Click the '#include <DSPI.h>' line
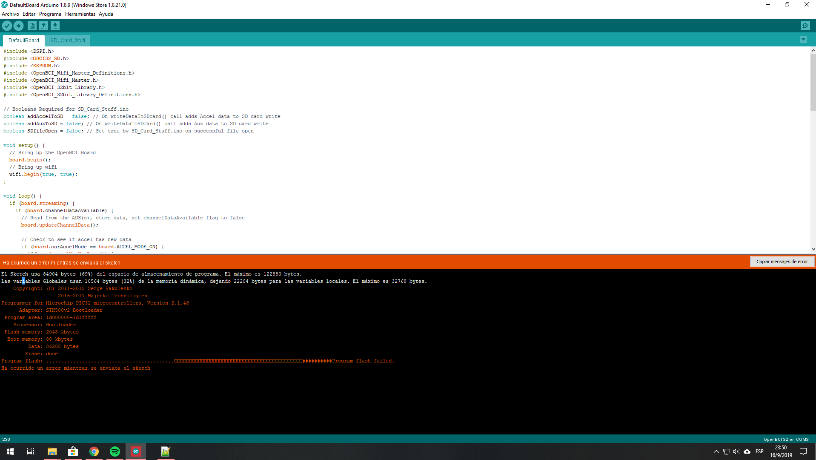 29,52
